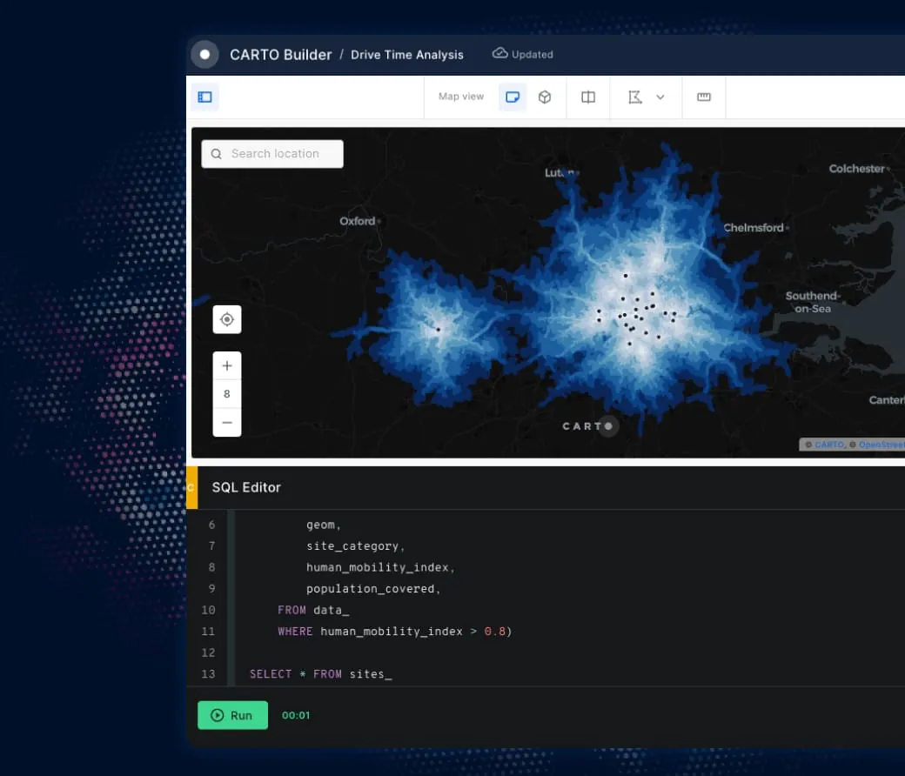The width and height of the screenshot is (905, 776).
Task: Activate the ruler measure tool
Action: tap(704, 97)
